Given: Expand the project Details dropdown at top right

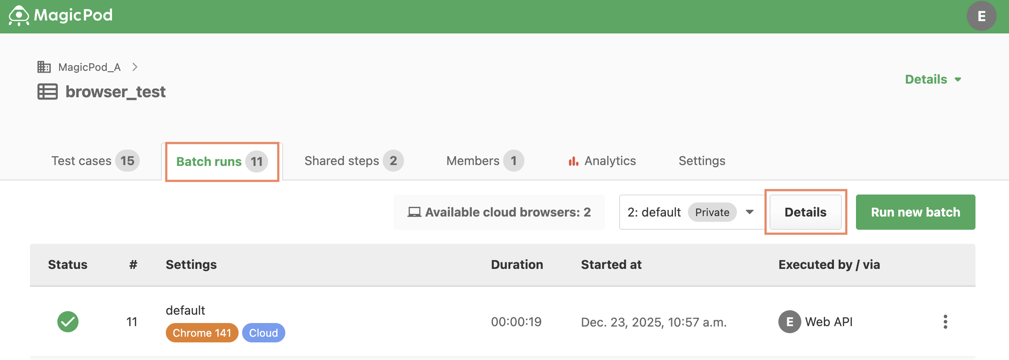Looking at the screenshot, I should pyautogui.click(x=933, y=80).
